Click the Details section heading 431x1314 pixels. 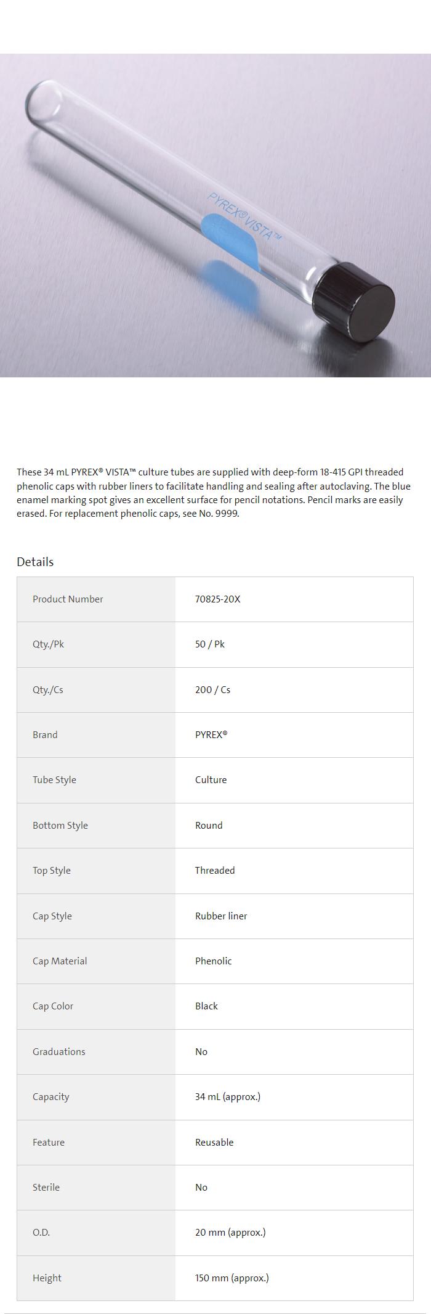coord(35,562)
